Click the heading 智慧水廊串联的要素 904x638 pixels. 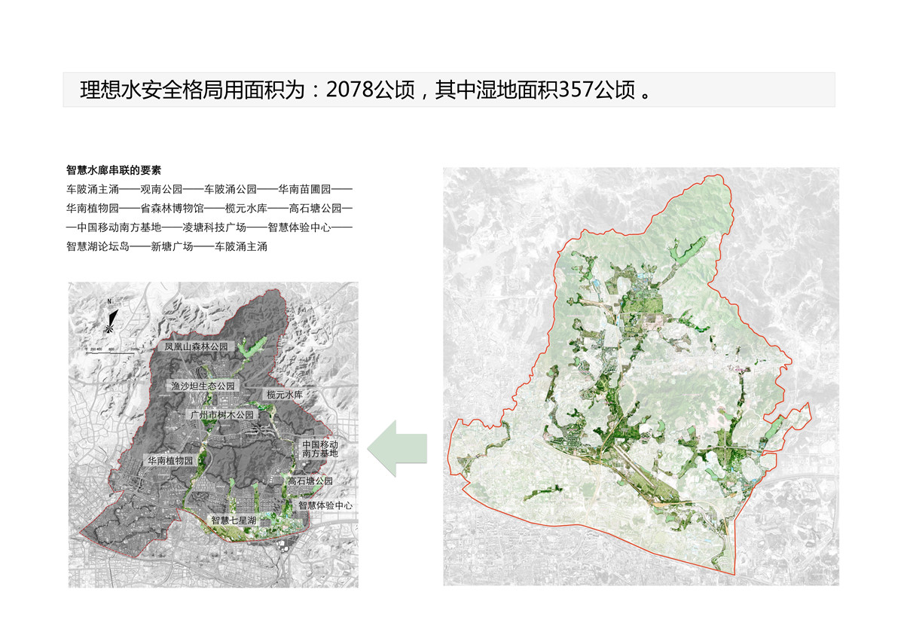(x=113, y=170)
